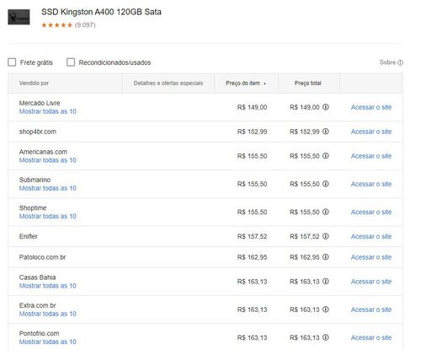The width and height of the screenshot is (421, 350).
Task: Open info icon beside Shoptime total price
Action: (326, 212)
